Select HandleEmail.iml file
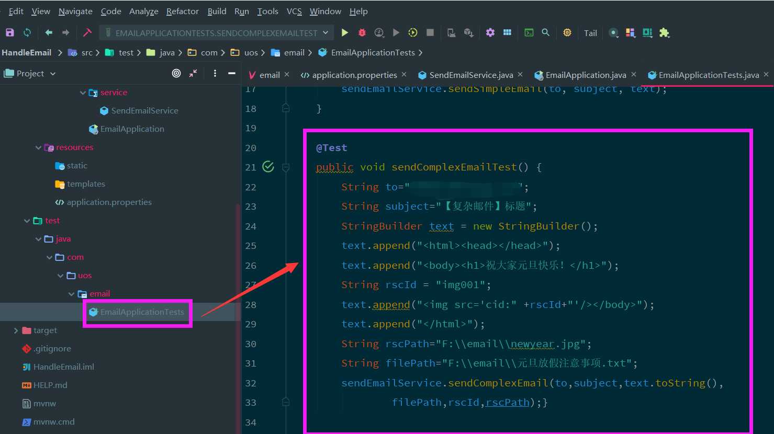This screenshot has height=434, width=774. [x=63, y=367]
